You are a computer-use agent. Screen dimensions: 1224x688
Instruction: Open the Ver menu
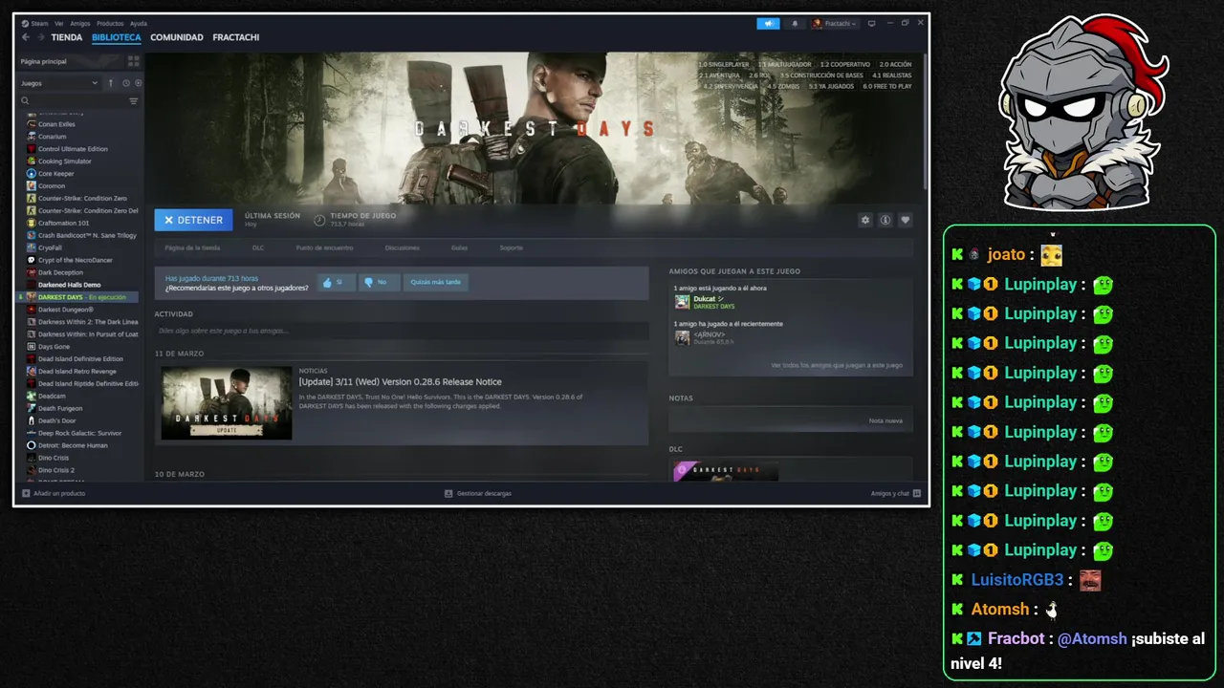click(x=59, y=23)
